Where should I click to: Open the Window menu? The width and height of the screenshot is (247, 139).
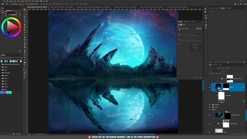click(x=42, y=1)
